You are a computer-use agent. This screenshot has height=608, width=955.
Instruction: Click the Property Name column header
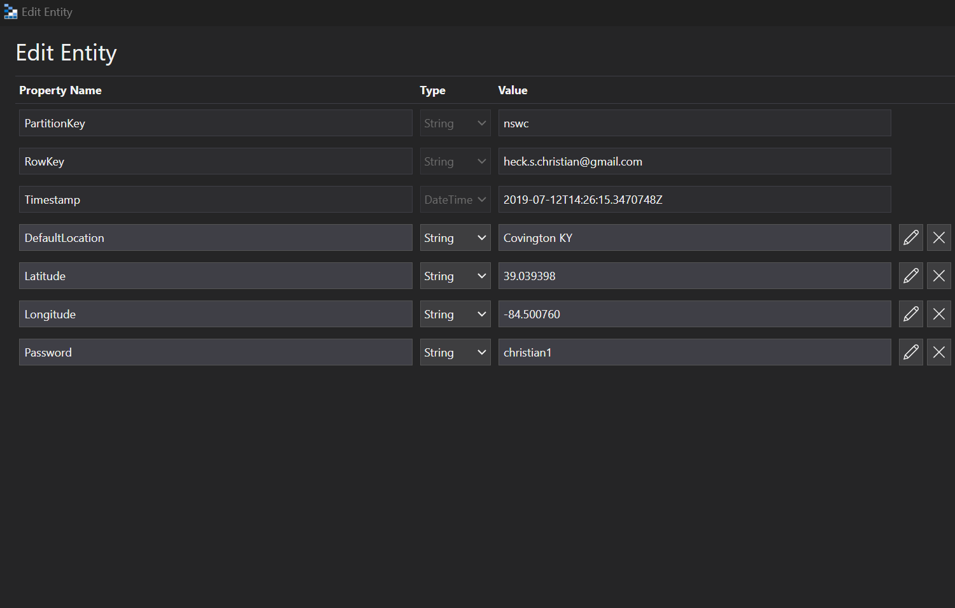point(60,90)
